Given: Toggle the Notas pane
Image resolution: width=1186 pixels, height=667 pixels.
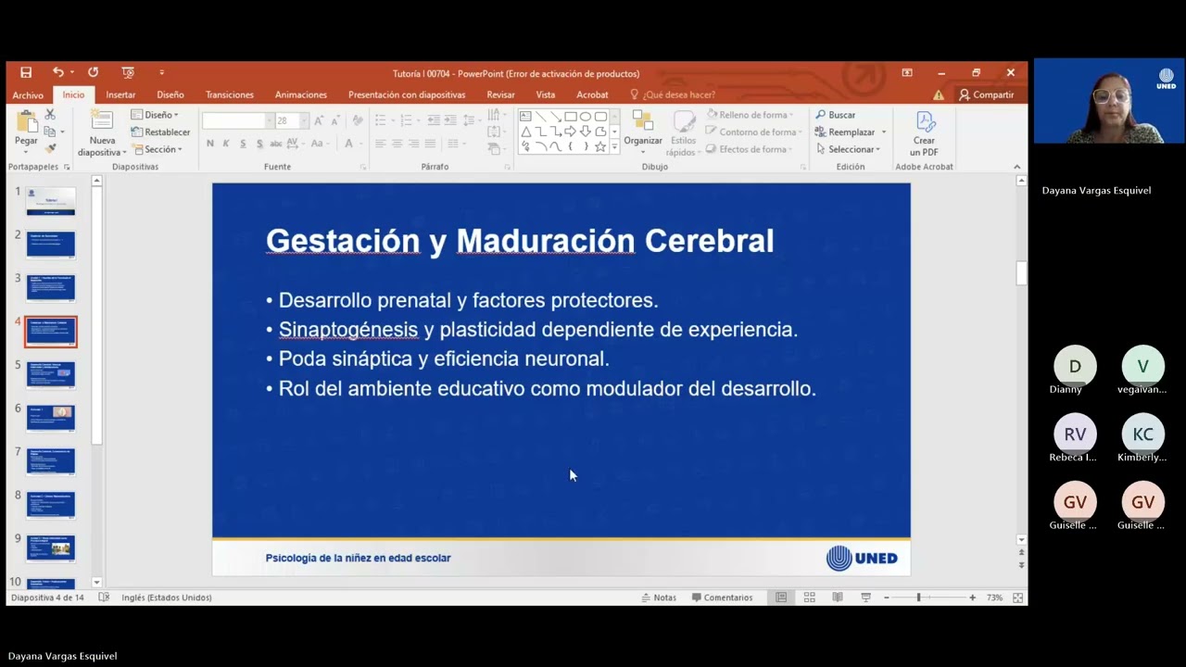Looking at the screenshot, I should point(659,598).
